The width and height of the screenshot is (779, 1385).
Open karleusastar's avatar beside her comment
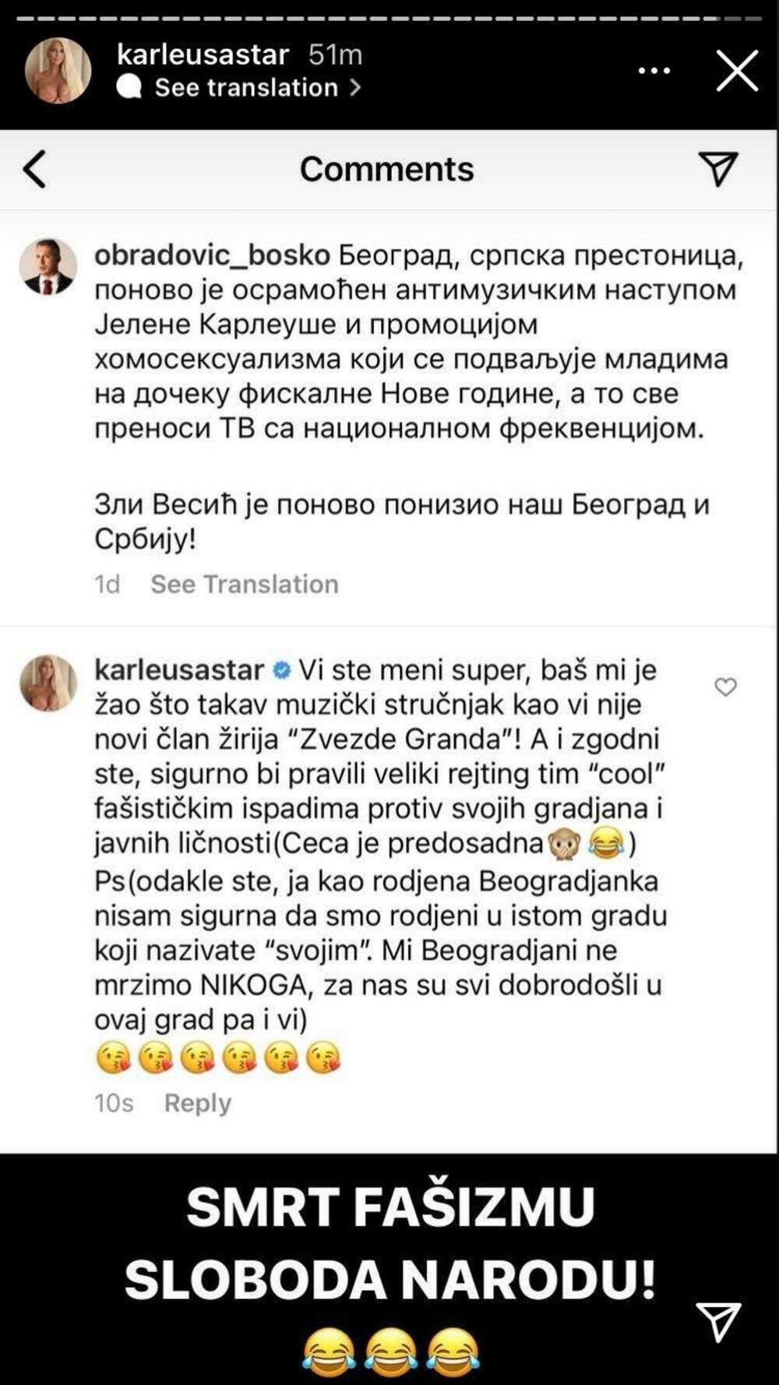point(48,683)
